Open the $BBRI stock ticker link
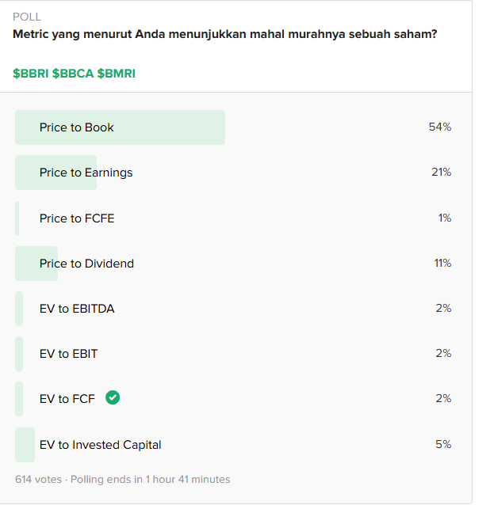Viewport: 490px width, 505px height. 31,74
